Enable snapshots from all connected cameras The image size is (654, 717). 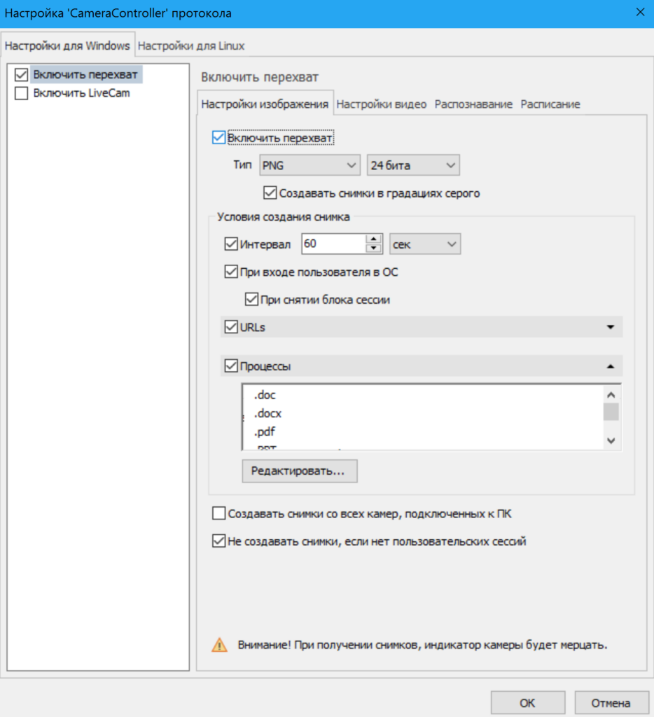click(x=218, y=514)
